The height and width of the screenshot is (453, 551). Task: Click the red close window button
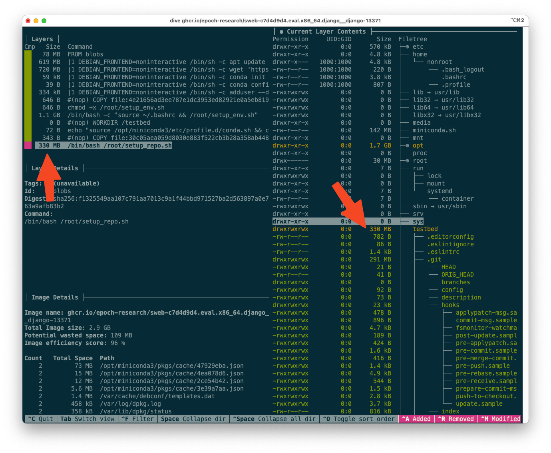28,21
